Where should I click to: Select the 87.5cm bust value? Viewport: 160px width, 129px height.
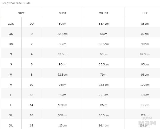[62, 54]
